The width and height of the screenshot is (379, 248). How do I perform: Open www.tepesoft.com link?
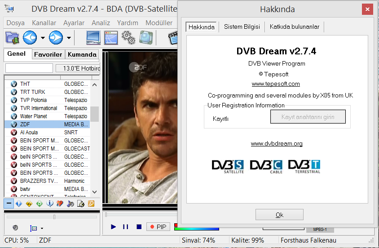(x=276, y=84)
